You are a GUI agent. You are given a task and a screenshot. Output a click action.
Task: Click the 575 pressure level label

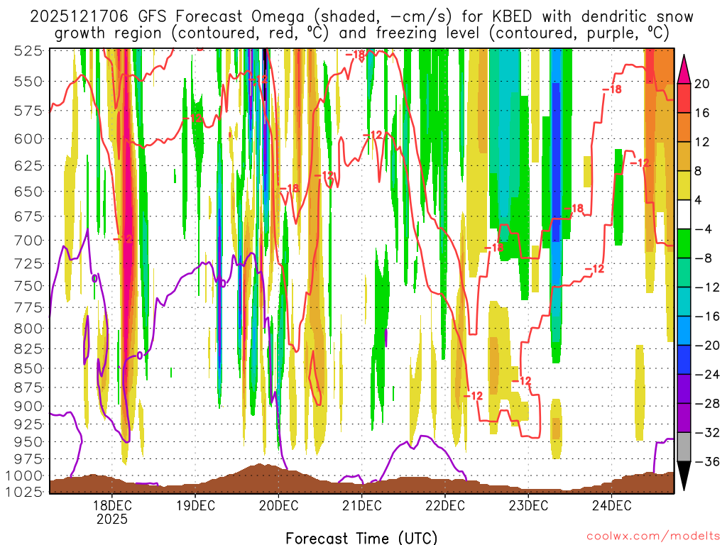[28, 111]
